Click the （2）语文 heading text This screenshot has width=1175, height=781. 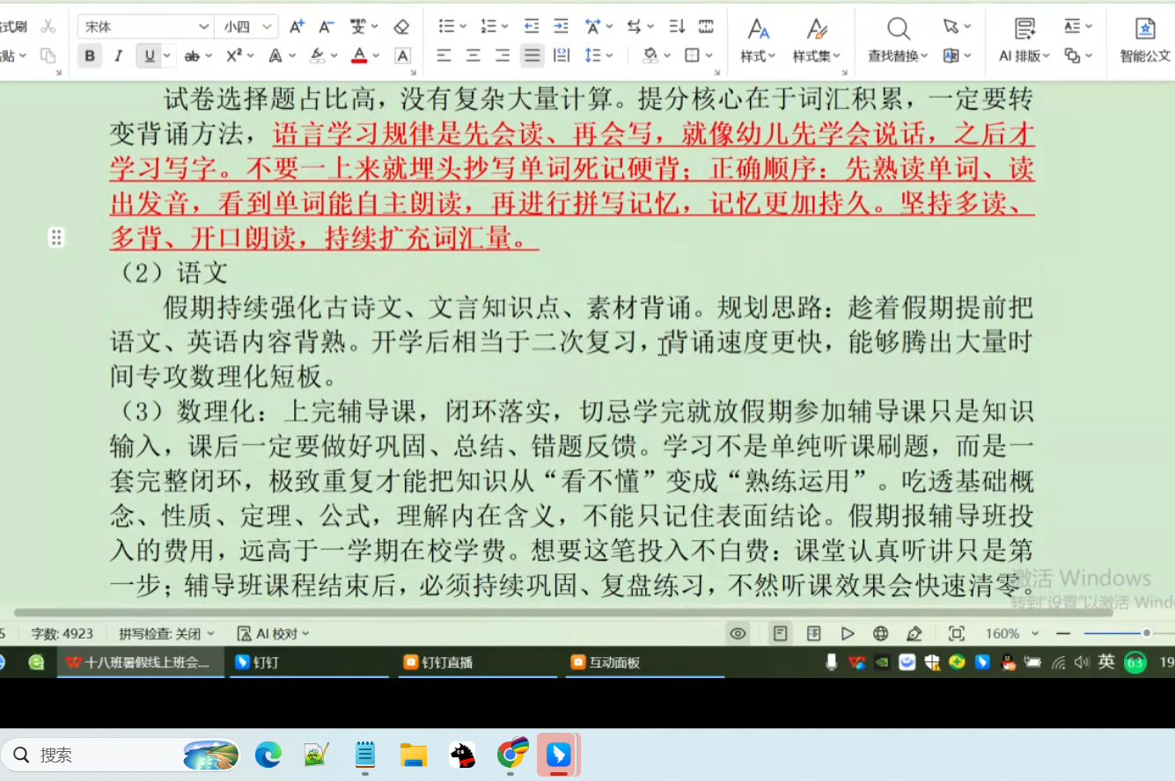pos(173,273)
